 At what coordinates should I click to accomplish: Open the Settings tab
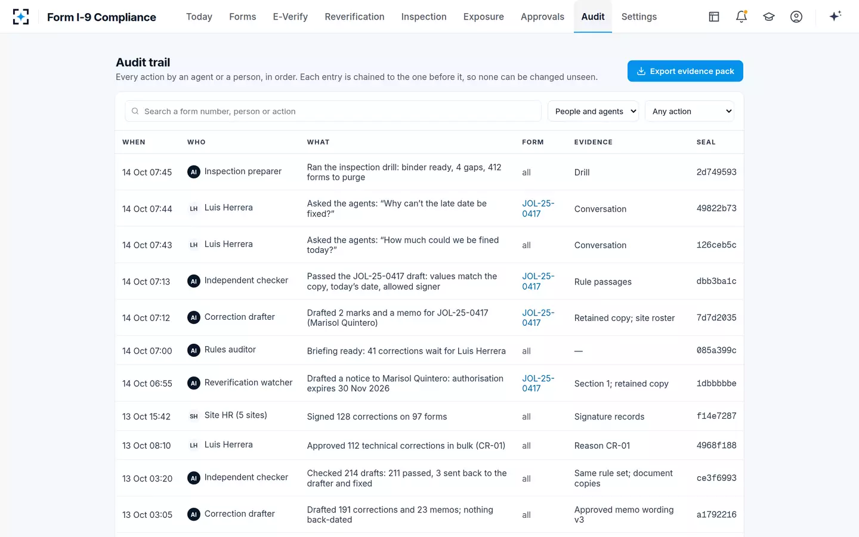[639, 17]
